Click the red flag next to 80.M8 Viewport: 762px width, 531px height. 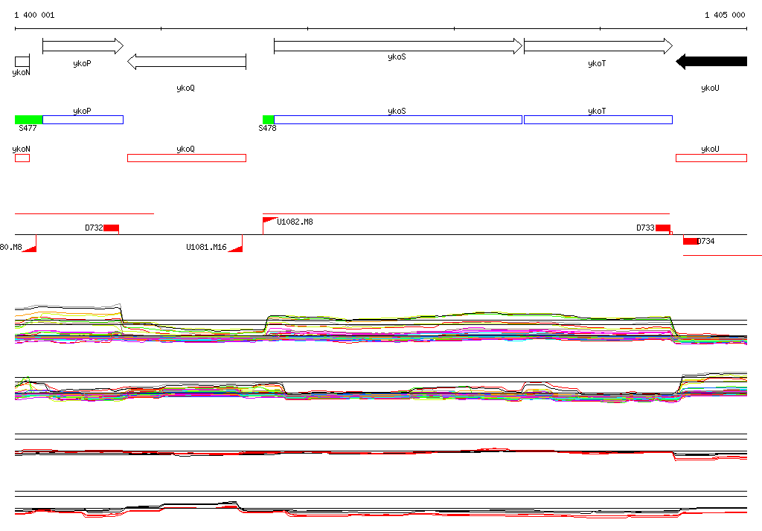(x=30, y=248)
